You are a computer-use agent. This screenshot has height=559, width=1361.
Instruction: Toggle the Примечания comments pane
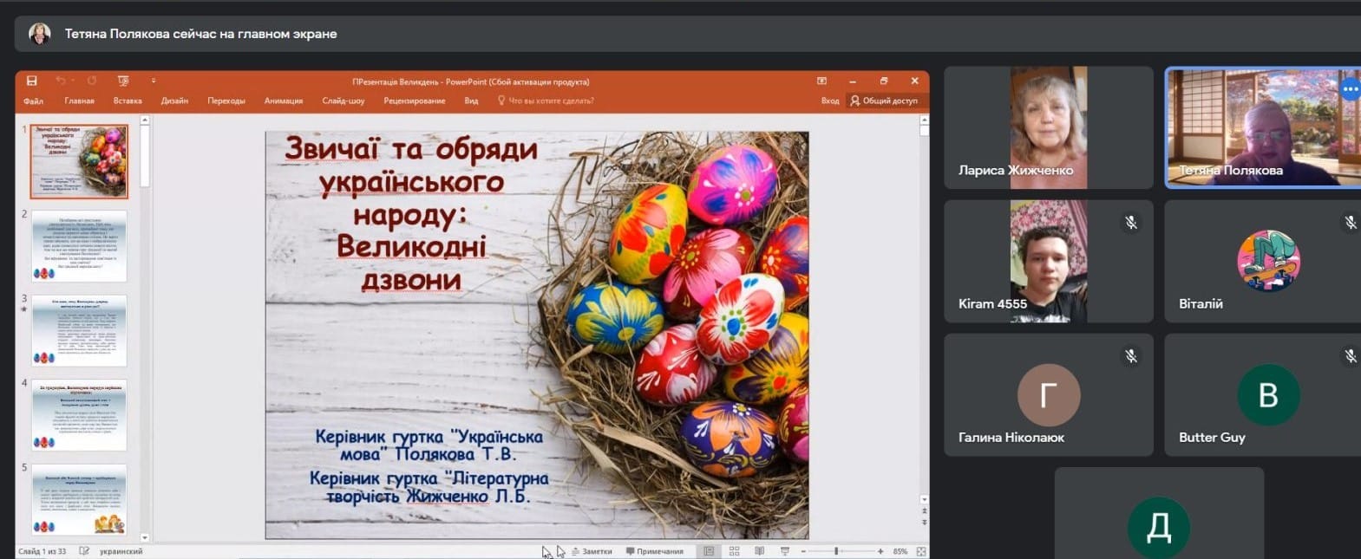(655, 551)
